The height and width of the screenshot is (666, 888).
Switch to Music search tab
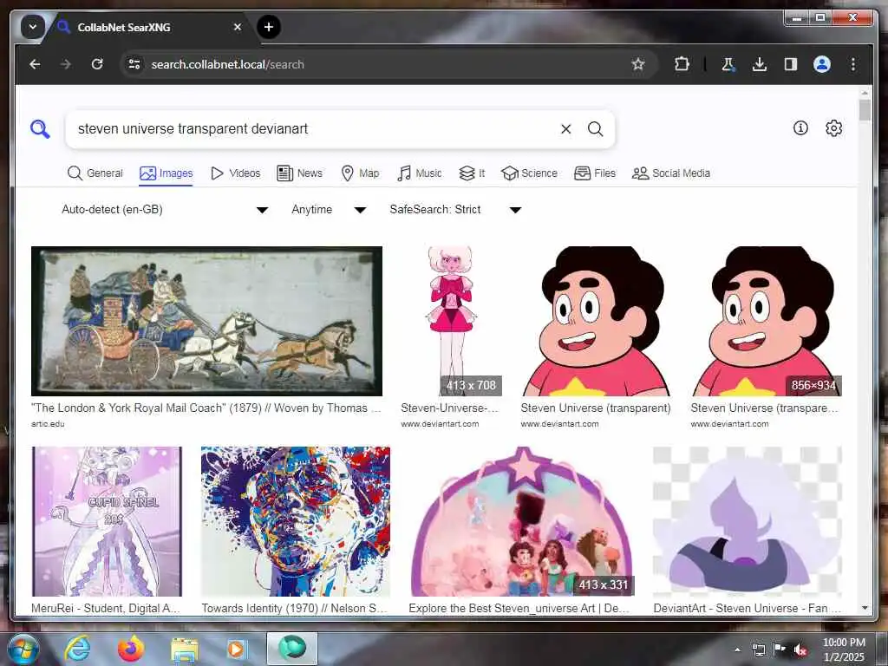point(419,173)
